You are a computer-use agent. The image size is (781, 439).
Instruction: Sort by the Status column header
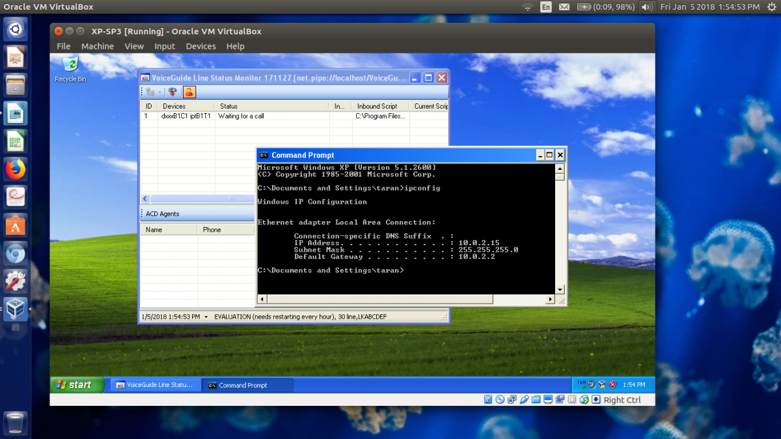pyautogui.click(x=272, y=106)
